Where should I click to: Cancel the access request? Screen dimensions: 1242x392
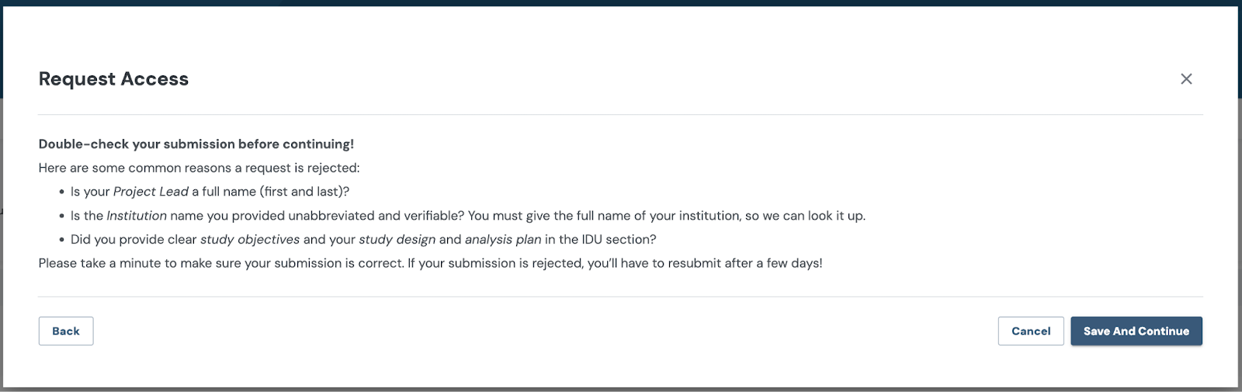coord(1030,331)
